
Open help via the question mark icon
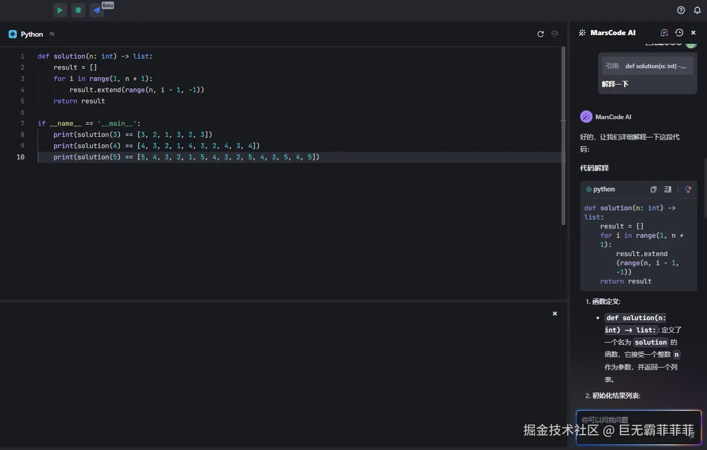681,10
